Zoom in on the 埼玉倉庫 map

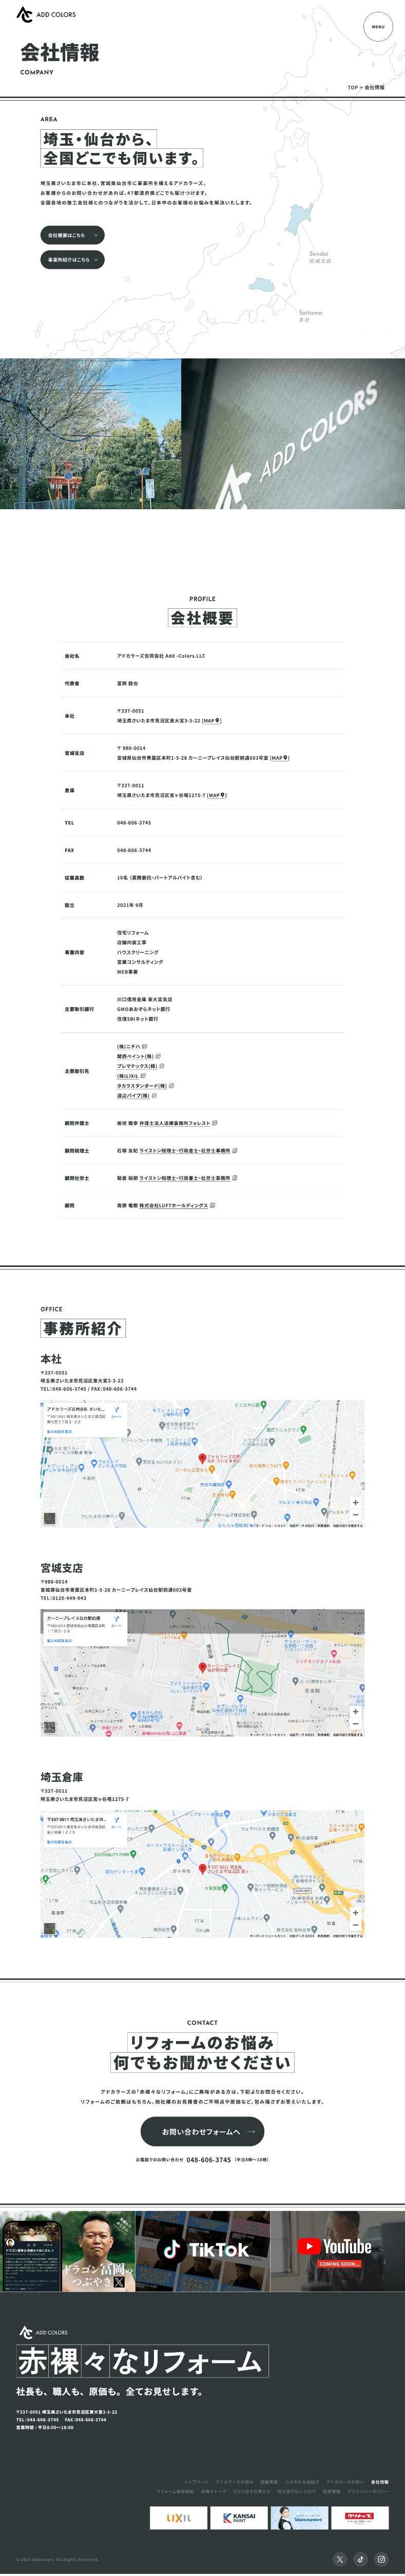pyautogui.click(x=355, y=1913)
